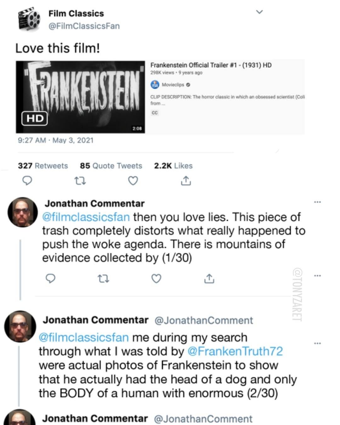
Task: Retweet the Film Classics Frankenstein tweet
Action: coord(81,181)
